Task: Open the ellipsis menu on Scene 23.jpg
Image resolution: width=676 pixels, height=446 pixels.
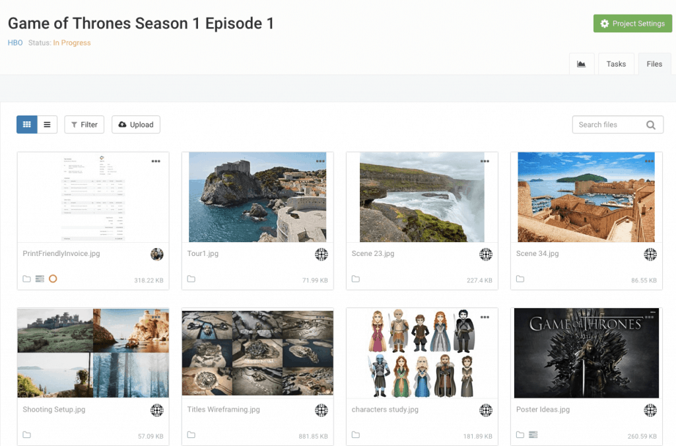Action: click(484, 160)
